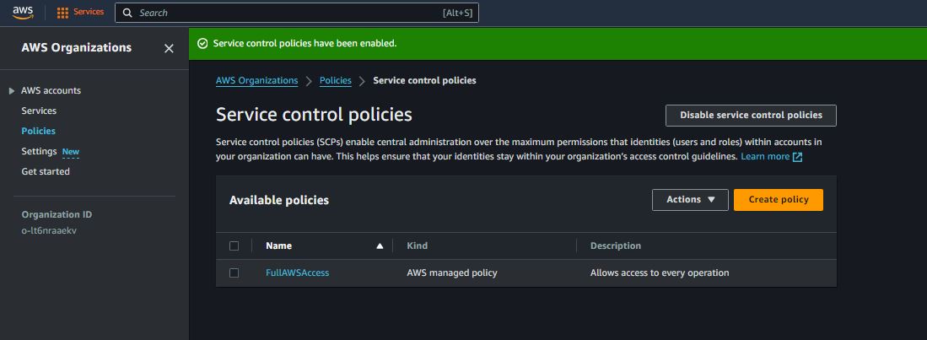Open the Services grid menu
This screenshot has width=927, height=340.
tap(80, 13)
